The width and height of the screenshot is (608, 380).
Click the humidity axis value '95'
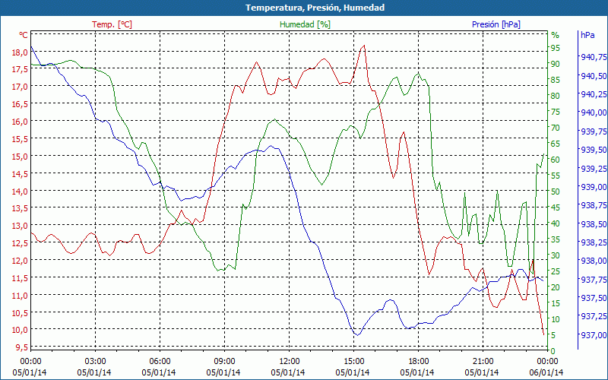(556, 48)
